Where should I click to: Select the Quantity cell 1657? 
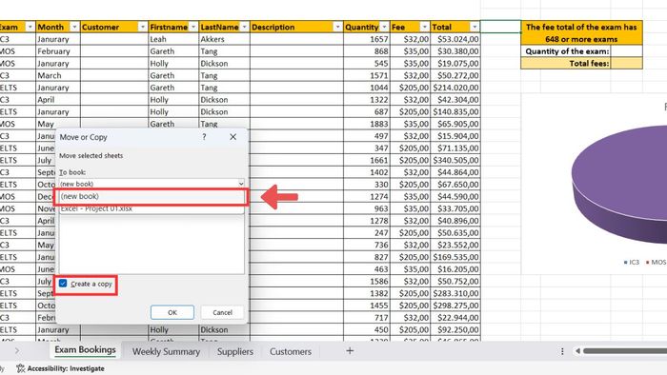[366, 39]
